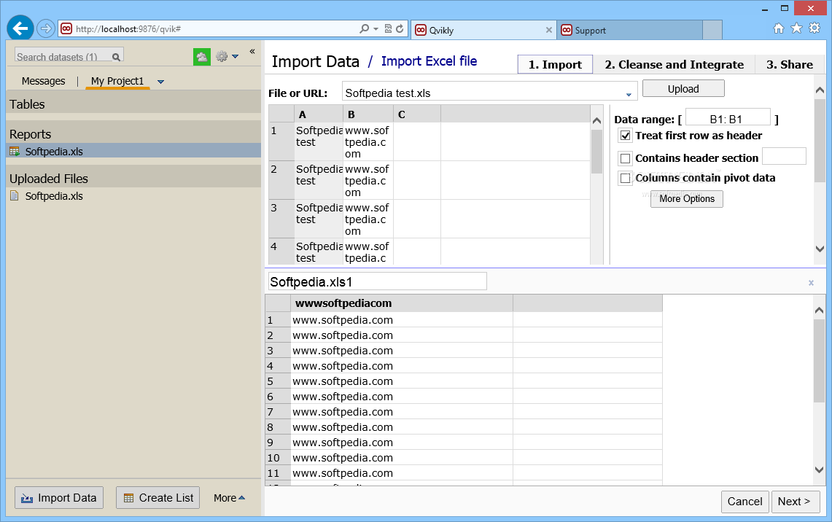Select column A header in spreadsheet preview
The height and width of the screenshot is (522, 832).
[x=319, y=114]
